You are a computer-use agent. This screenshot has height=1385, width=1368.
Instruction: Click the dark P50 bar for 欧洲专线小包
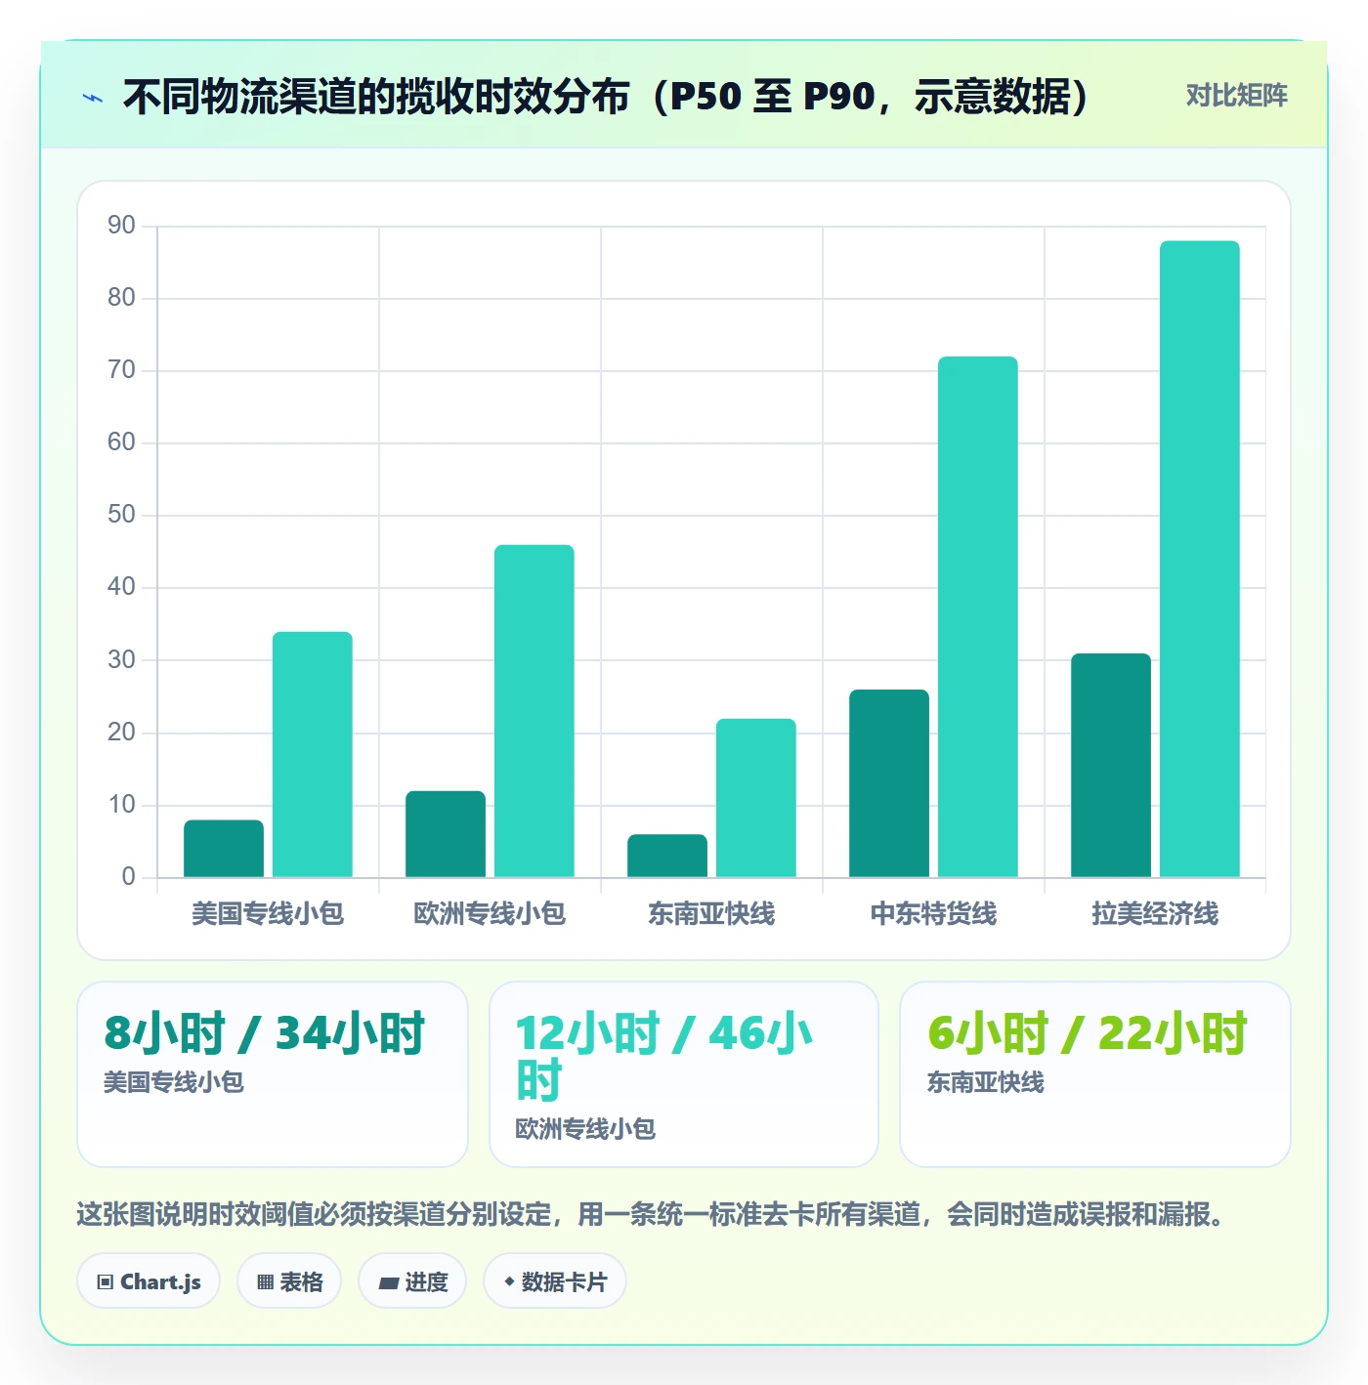point(446,834)
